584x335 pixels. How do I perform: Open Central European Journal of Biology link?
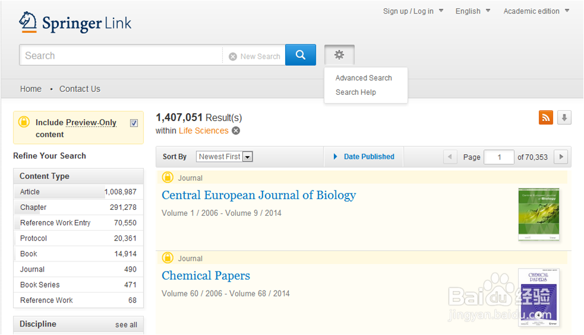[x=258, y=195]
